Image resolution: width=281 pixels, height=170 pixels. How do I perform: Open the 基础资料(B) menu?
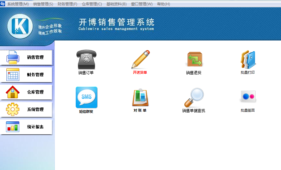click(x=117, y=4)
